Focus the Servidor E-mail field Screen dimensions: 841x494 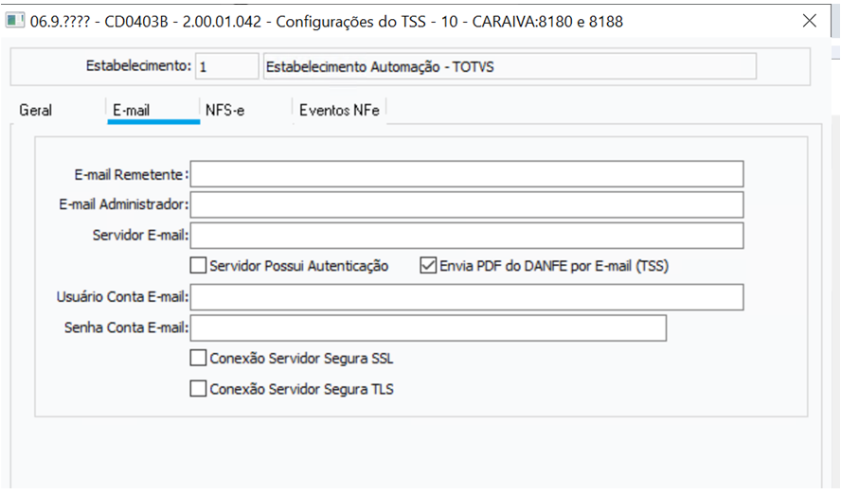coord(467,236)
